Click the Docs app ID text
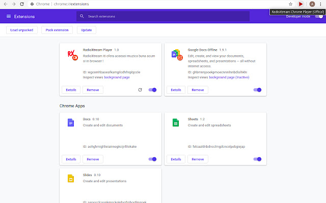 pos(110,147)
